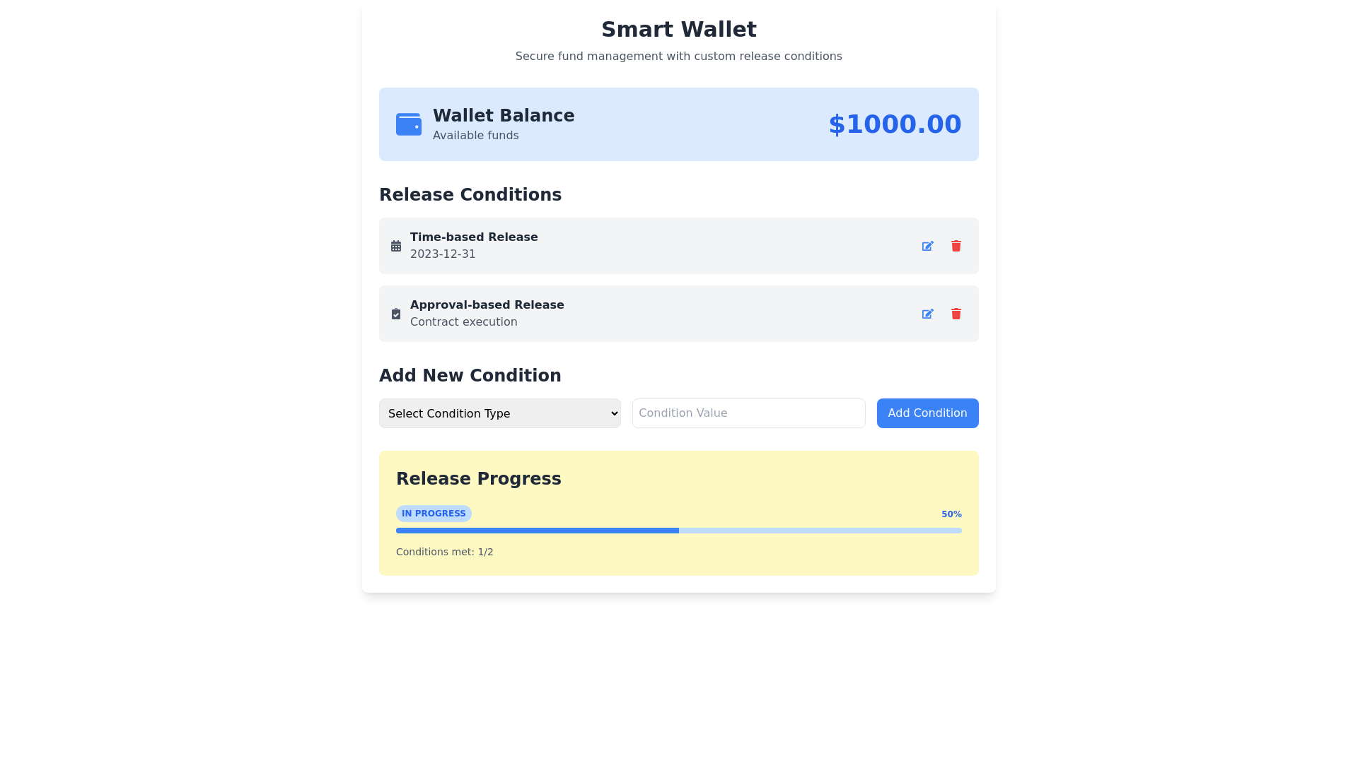Click the Conditions met: 1/2 text
Viewport: 1358px width, 763px height.
(444, 552)
